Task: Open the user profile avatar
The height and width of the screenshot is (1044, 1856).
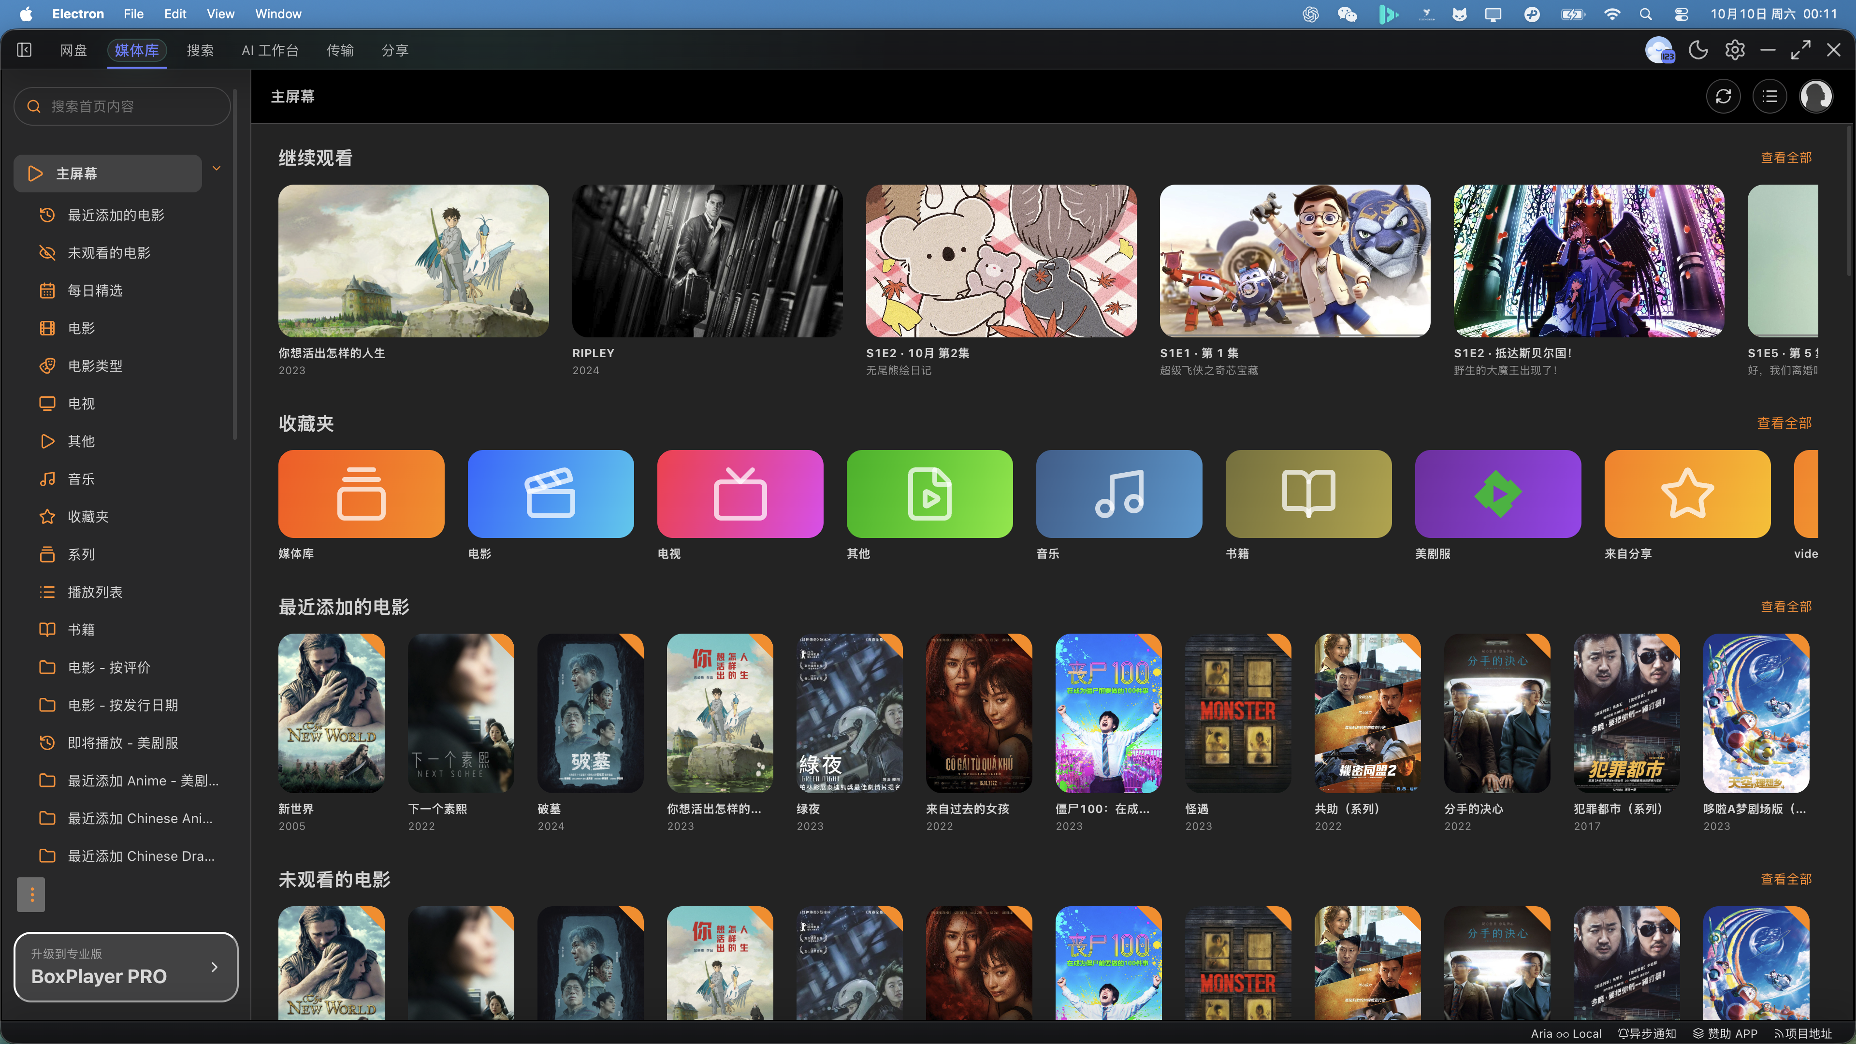Action: pyautogui.click(x=1816, y=97)
